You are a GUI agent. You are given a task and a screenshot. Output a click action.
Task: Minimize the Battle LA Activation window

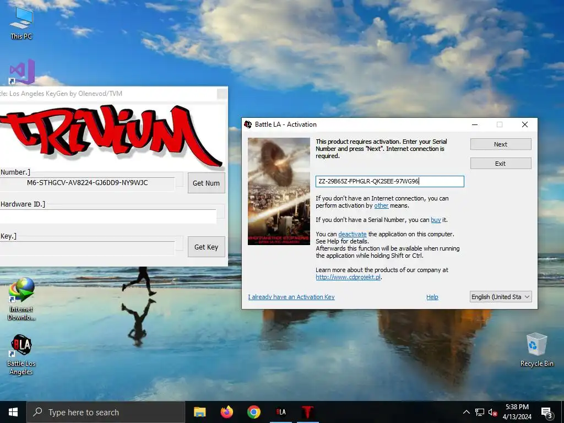(475, 124)
